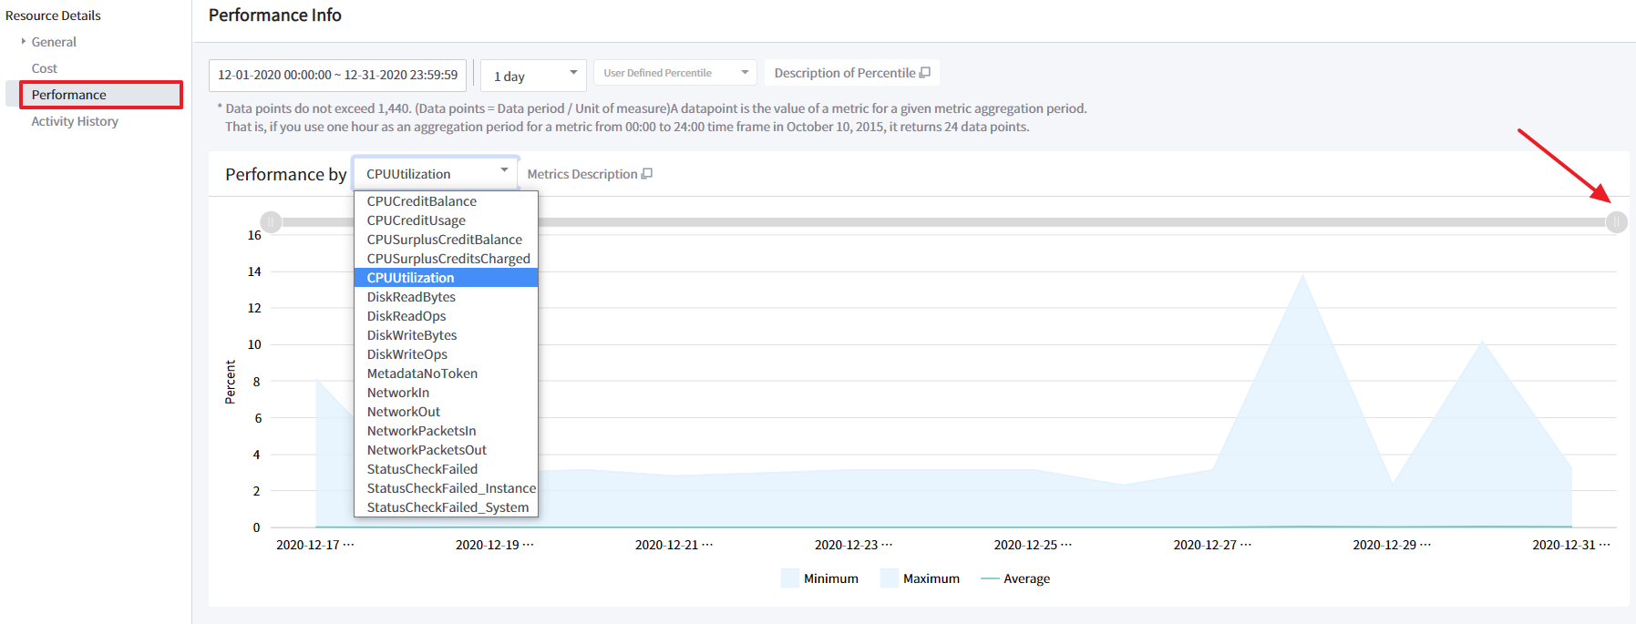Image resolution: width=1636 pixels, height=624 pixels.
Task: Pick CPUCreditBalance metric option
Action: [421, 201]
